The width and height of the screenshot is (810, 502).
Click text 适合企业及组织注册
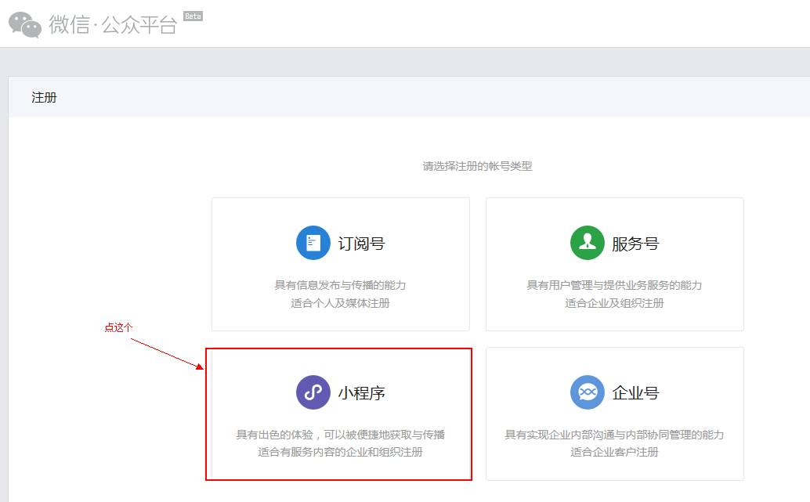[614, 303]
